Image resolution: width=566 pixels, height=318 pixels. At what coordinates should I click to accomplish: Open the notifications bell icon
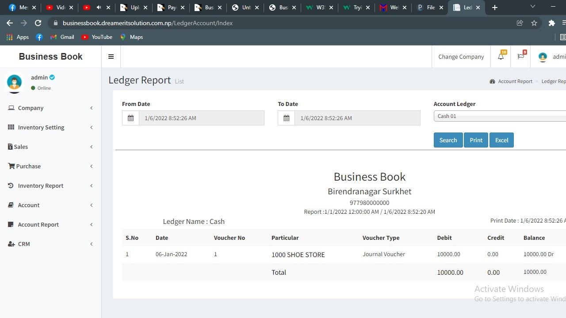(501, 57)
